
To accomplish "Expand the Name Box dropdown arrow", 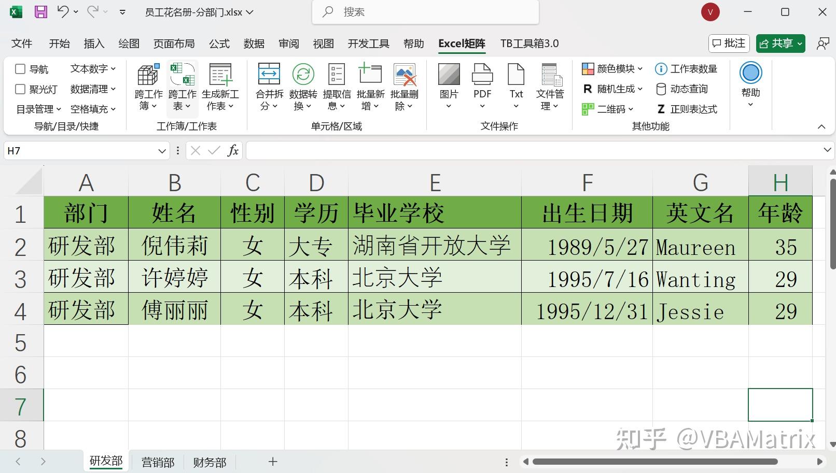I will (162, 151).
